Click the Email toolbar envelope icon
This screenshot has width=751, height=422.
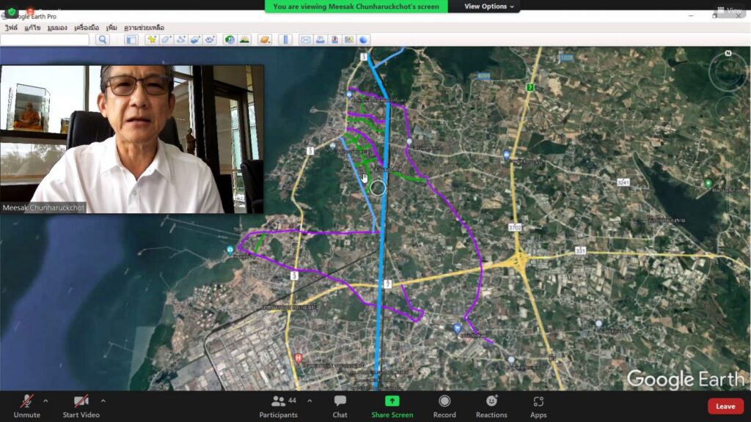coord(305,40)
